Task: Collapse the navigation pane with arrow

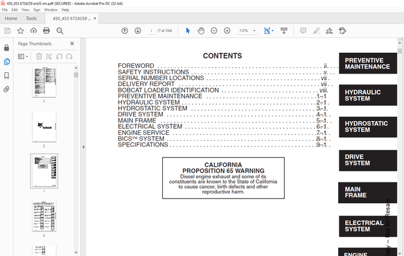Action: click(x=83, y=147)
